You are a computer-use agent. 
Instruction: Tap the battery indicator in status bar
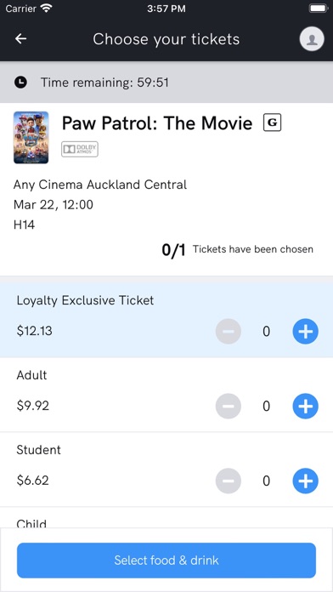tap(318, 9)
